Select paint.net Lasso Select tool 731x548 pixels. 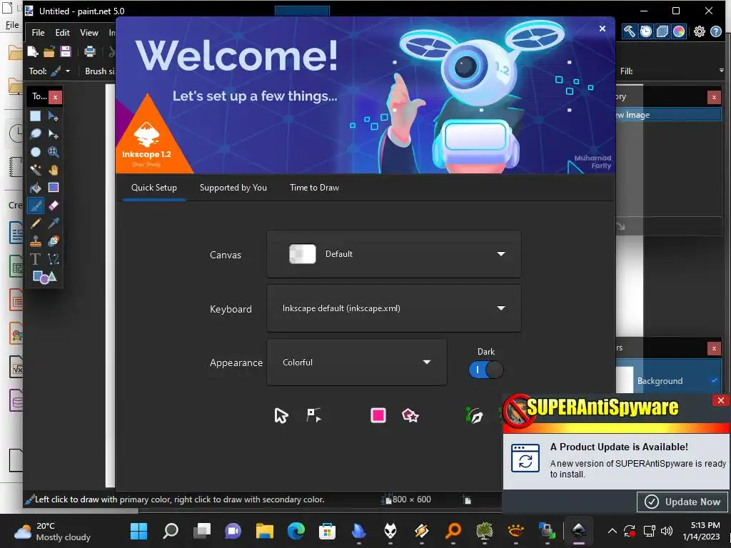click(36, 134)
